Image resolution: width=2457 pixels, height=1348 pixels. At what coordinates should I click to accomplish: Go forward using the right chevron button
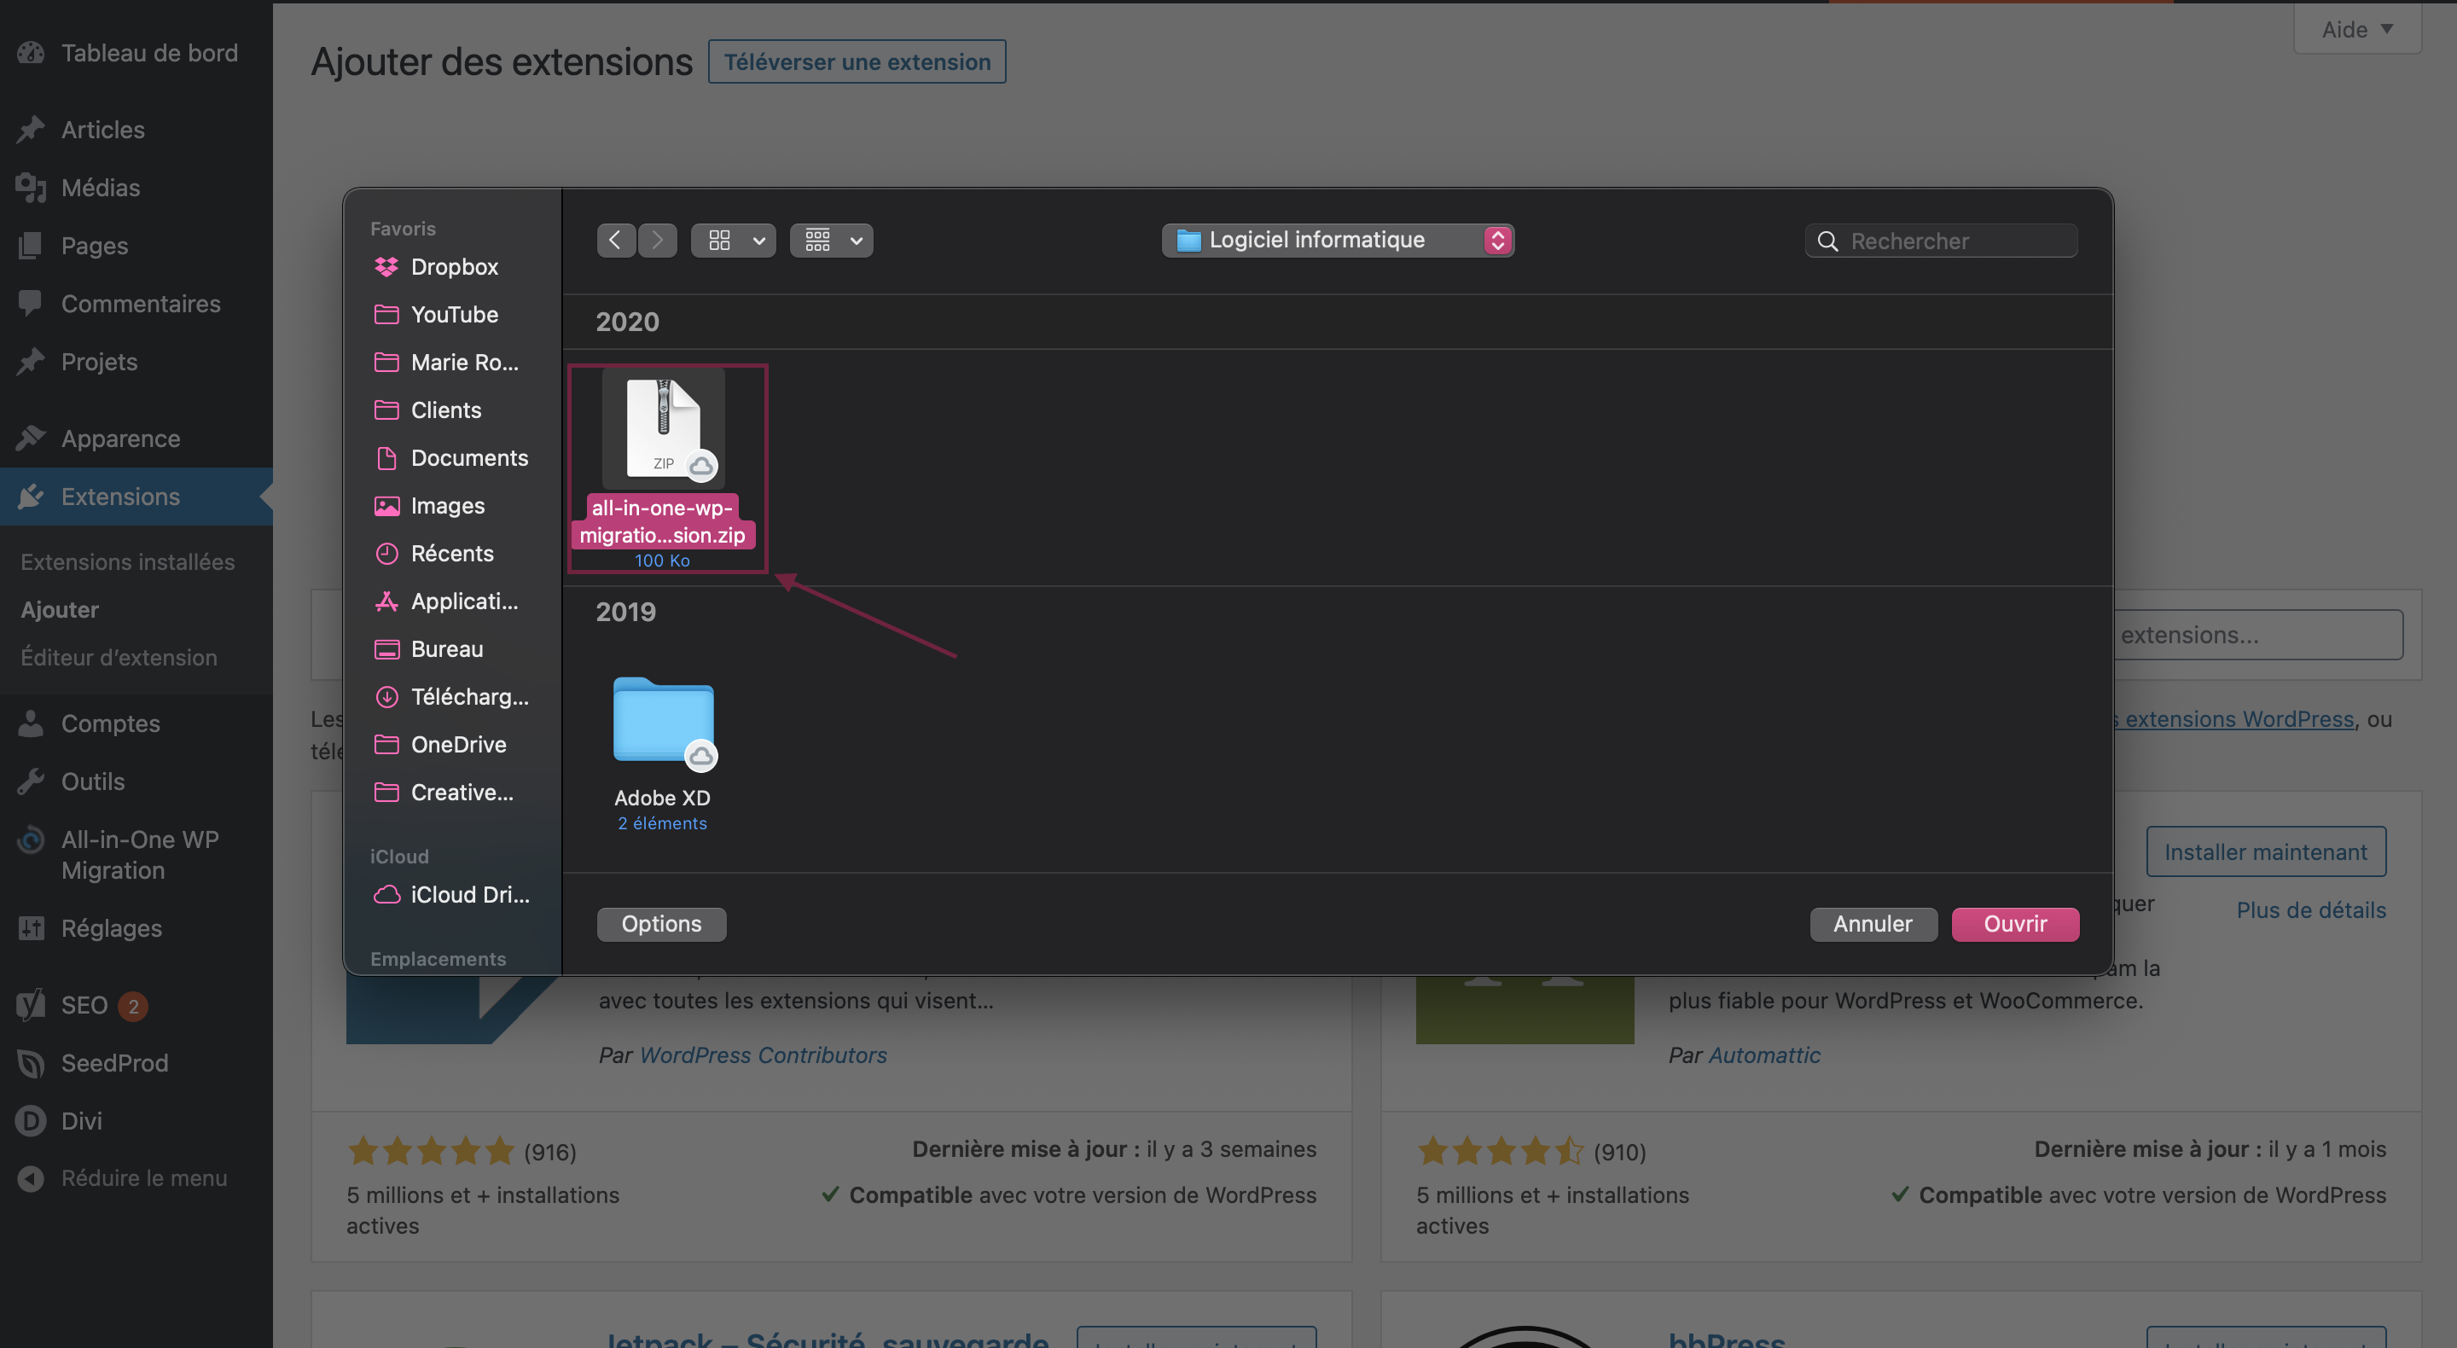657,241
